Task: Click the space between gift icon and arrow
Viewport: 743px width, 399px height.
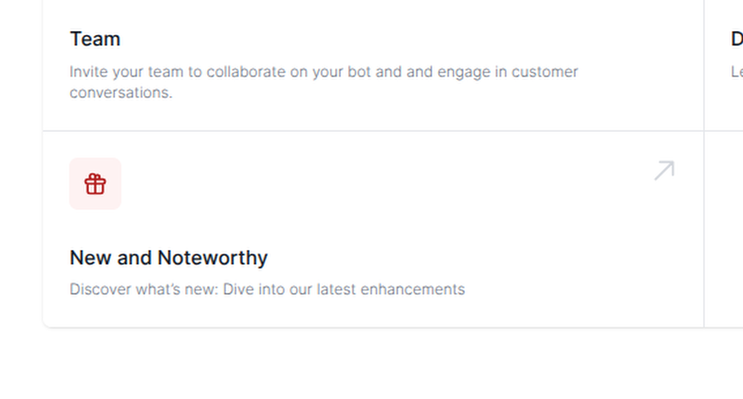Action: coord(387,184)
